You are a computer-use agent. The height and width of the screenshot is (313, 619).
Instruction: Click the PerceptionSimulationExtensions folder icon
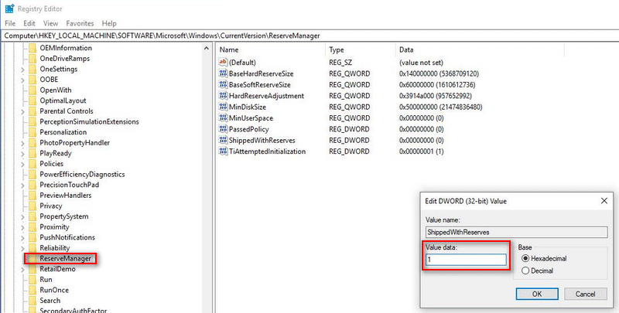point(32,121)
